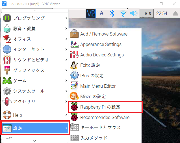Expand the アクセサリ submenu arrow
Screen dimensions: 180x143
click(x=66, y=102)
